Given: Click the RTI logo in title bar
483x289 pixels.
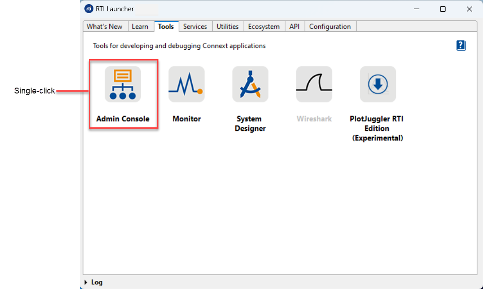Looking at the screenshot, I should tap(89, 9).
